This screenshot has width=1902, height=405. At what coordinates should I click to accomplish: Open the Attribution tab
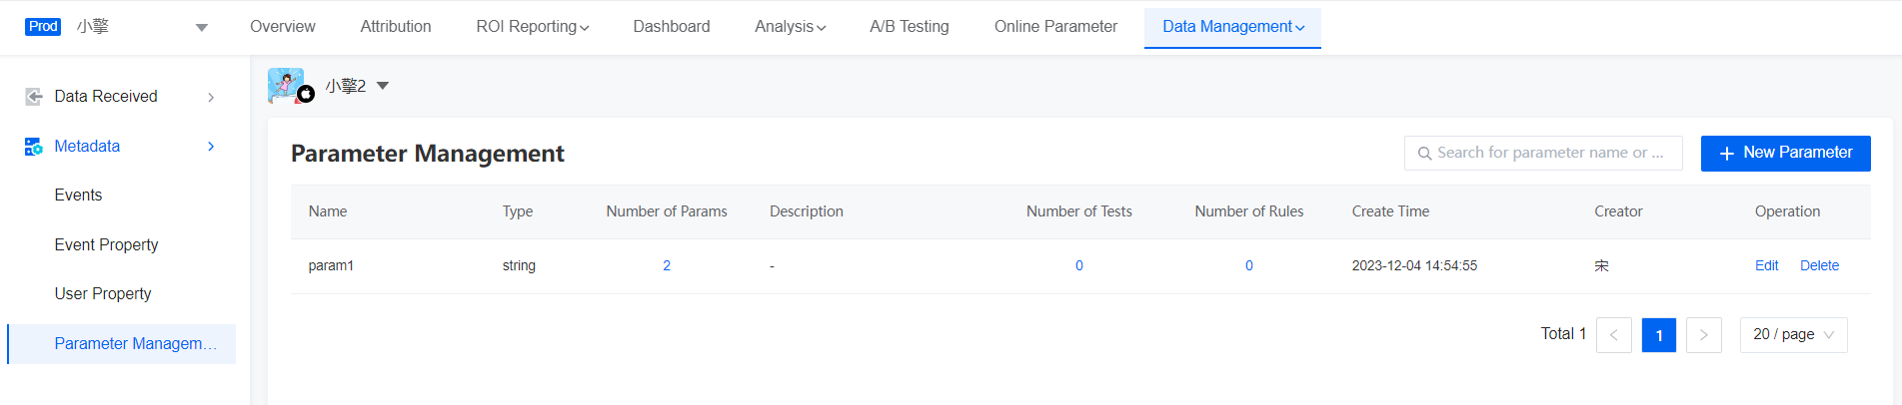tap(396, 27)
